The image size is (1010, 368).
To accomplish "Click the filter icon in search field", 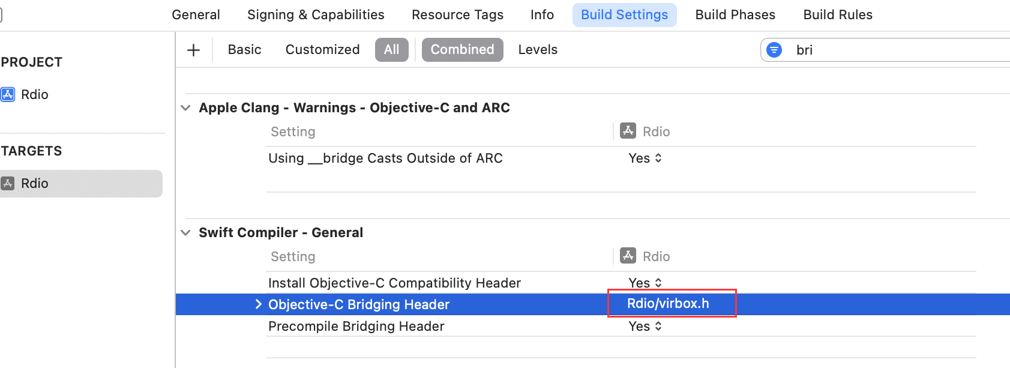I will click(774, 50).
